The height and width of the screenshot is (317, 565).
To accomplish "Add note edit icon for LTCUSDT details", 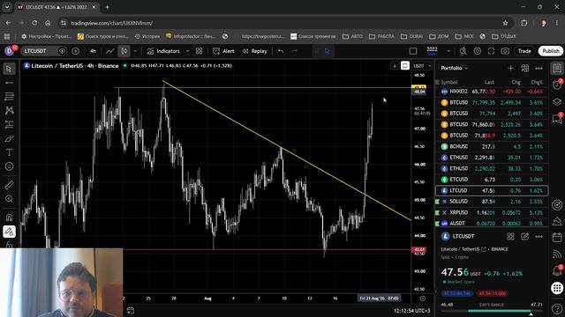I will click(x=524, y=236).
